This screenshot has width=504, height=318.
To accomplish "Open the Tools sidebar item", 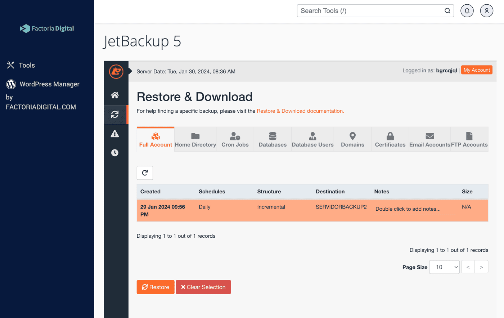I will pyautogui.click(x=21, y=65).
